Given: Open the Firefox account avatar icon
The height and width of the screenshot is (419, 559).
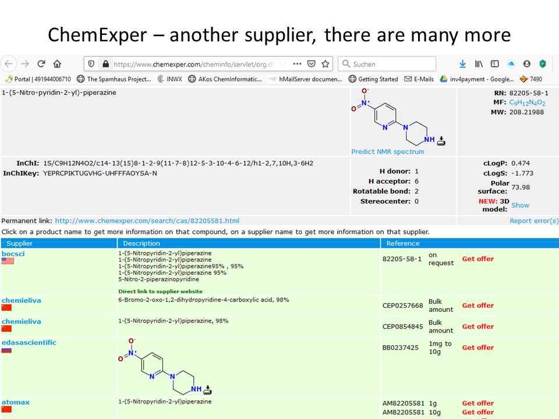Looking at the screenshot, I should click(526, 64).
